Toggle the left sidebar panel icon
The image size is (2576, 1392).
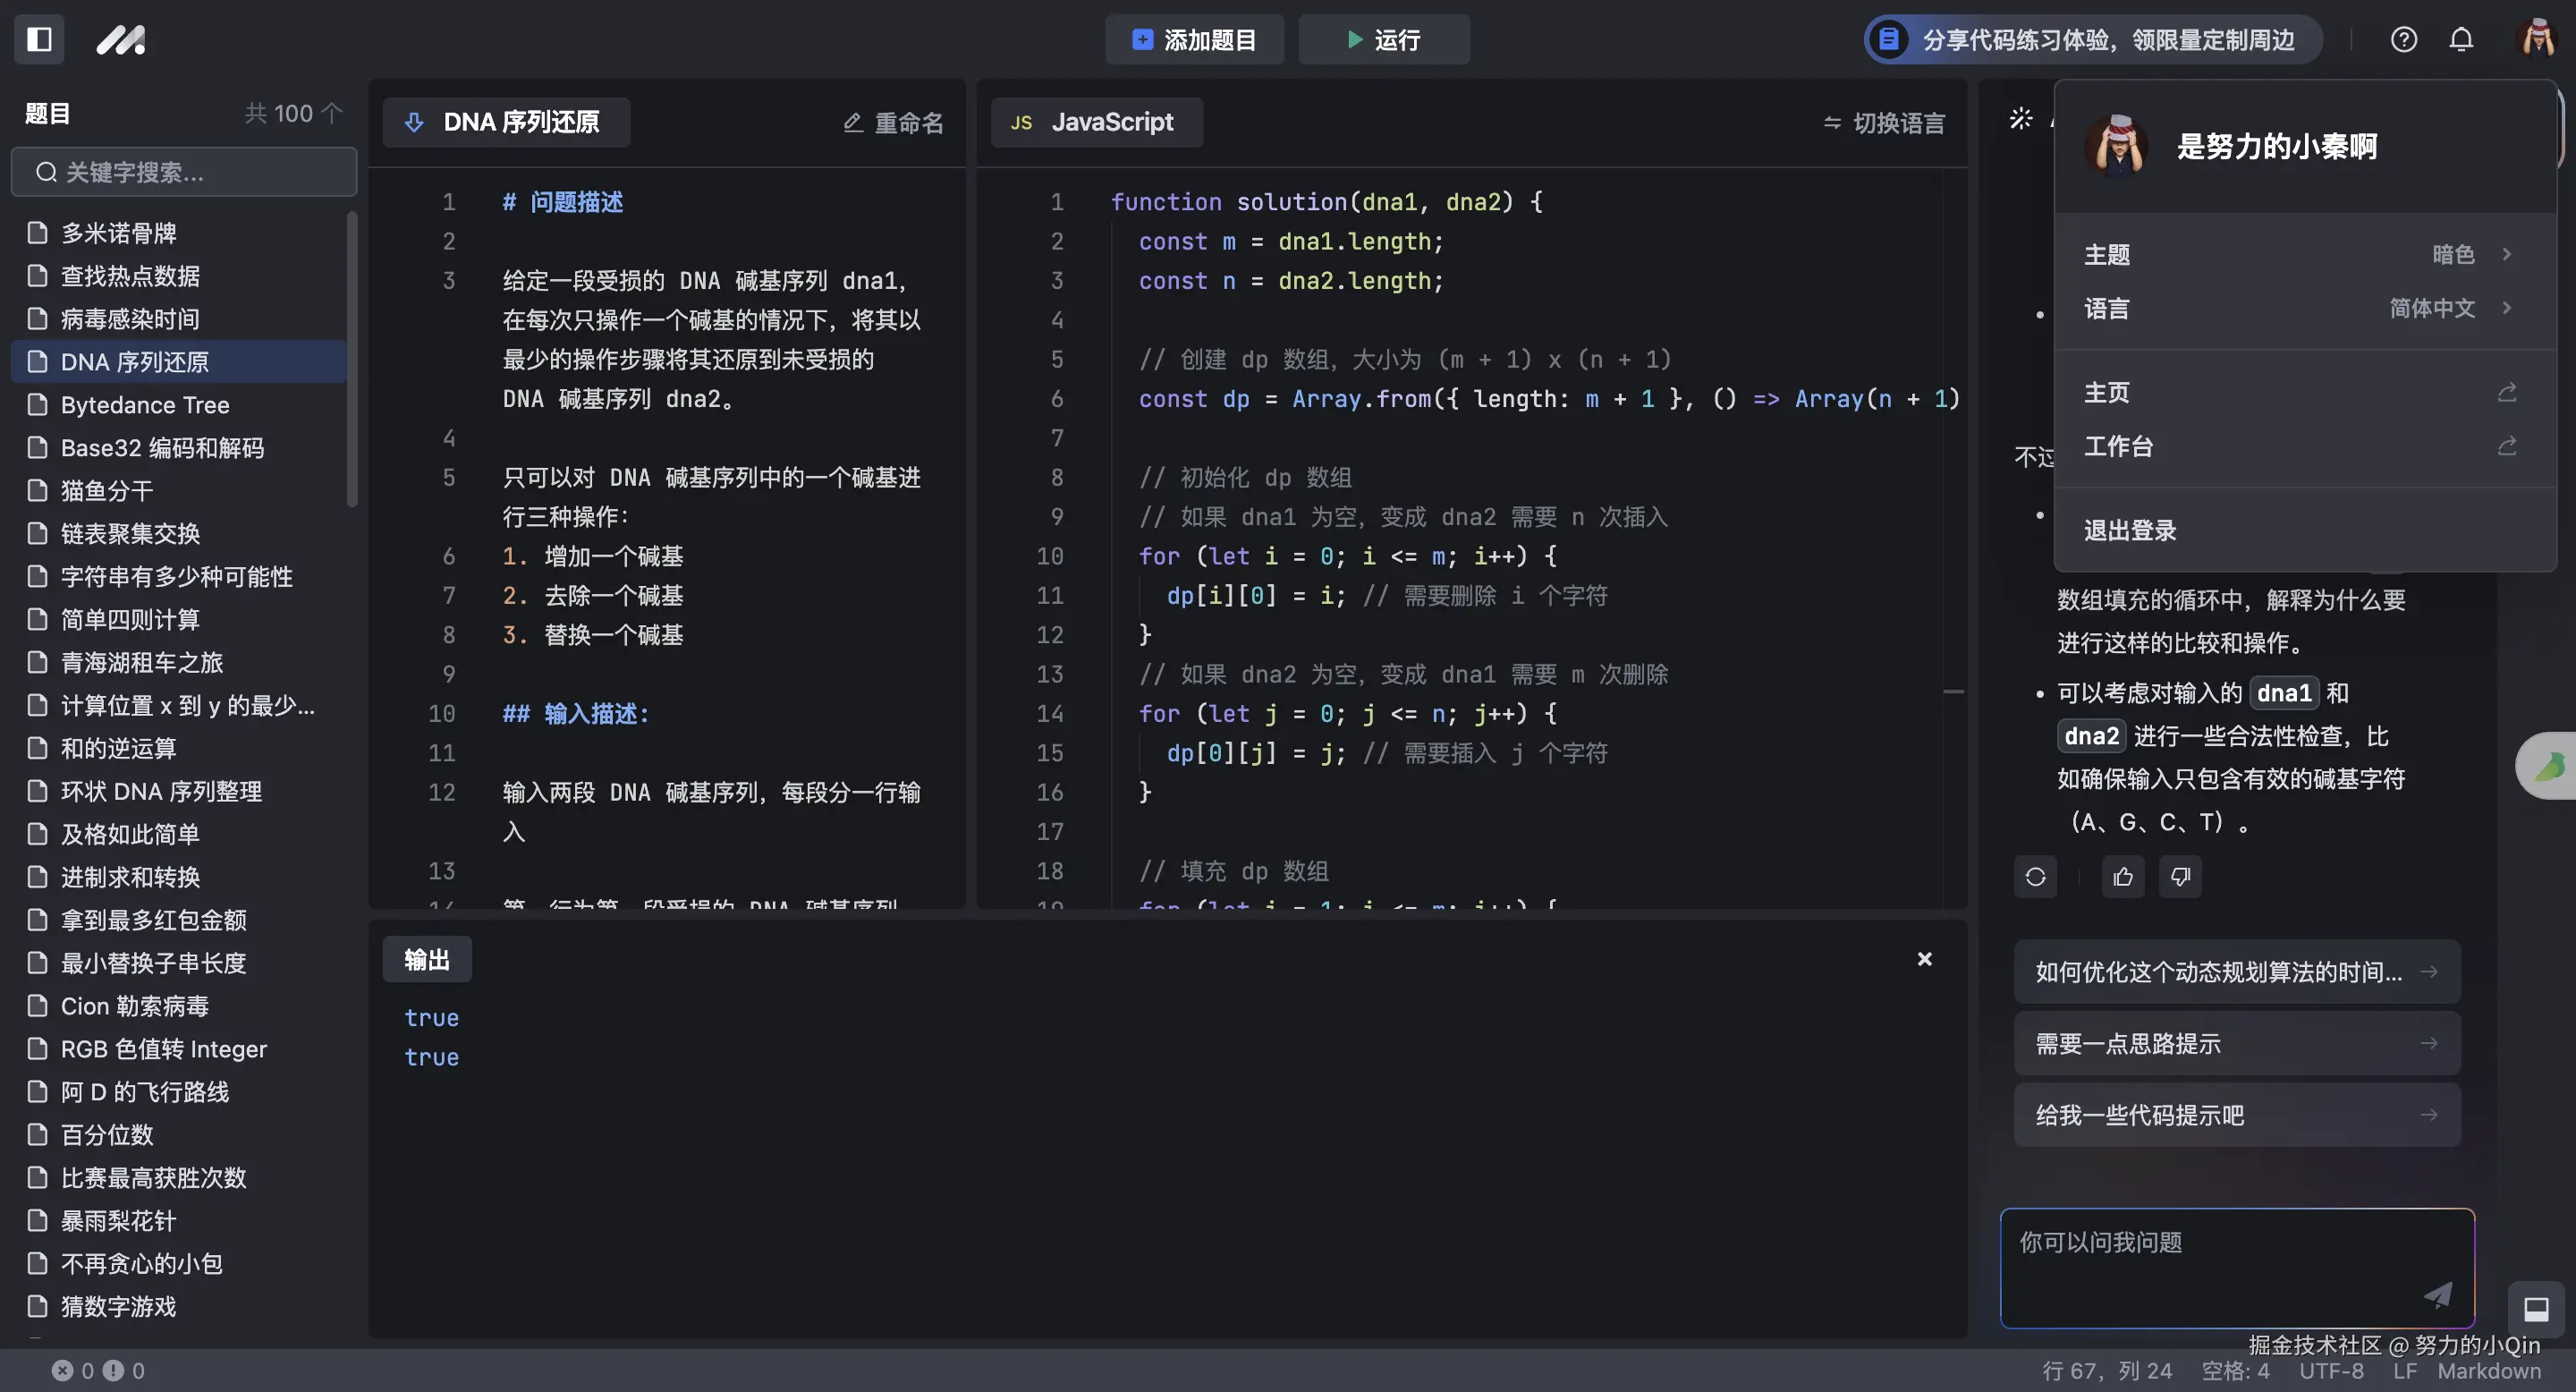[39, 39]
